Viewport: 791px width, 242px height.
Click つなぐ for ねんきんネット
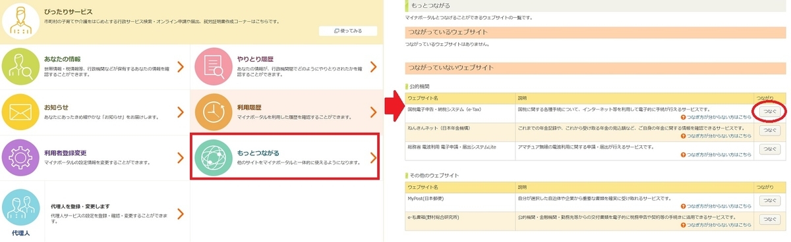[x=769, y=131]
